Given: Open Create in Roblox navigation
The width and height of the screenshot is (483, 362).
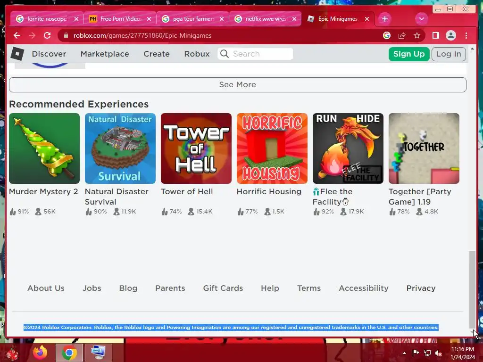Looking at the screenshot, I should pyautogui.click(x=157, y=54).
